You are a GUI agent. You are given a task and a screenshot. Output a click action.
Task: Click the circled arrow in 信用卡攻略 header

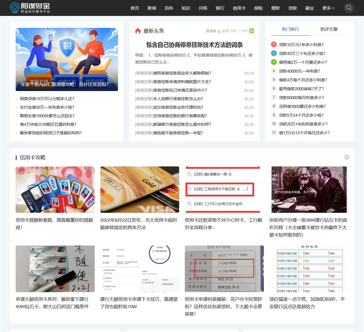coord(347,157)
